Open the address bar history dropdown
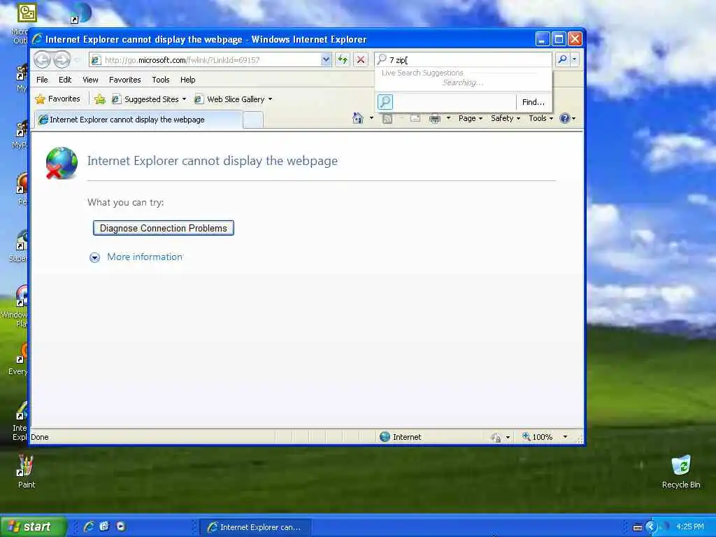Viewport: 716px width, 537px height. click(x=326, y=59)
